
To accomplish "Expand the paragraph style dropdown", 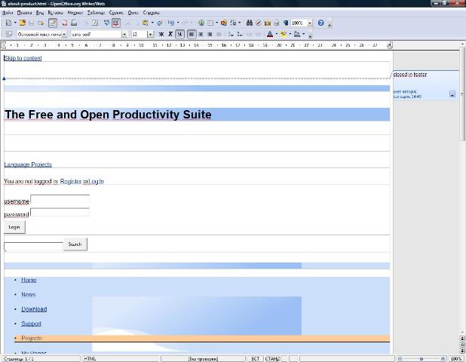I will click(x=64, y=35).
